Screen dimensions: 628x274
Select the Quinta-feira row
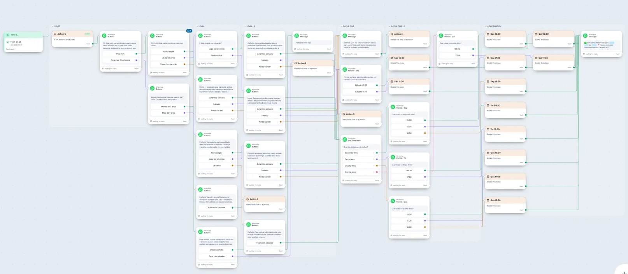tap(361, 172)
